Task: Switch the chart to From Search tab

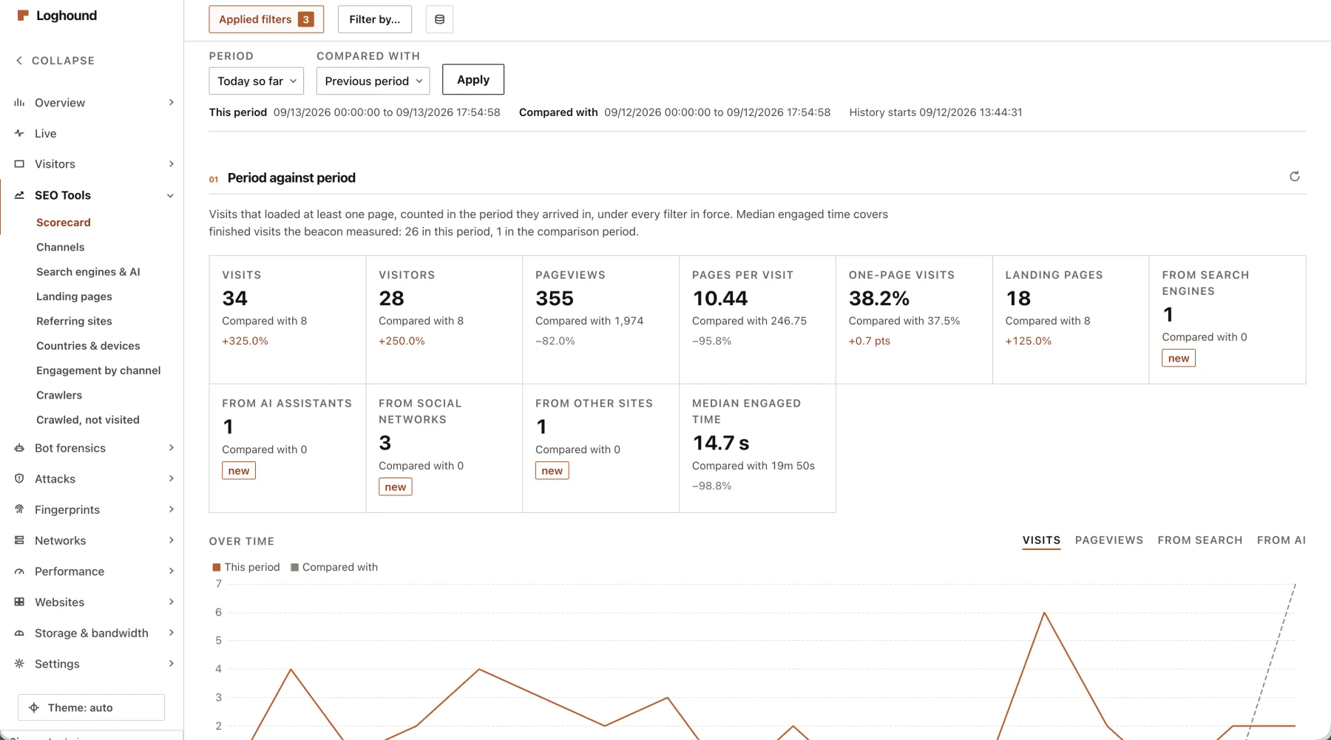Action: tap(1200, 540)
